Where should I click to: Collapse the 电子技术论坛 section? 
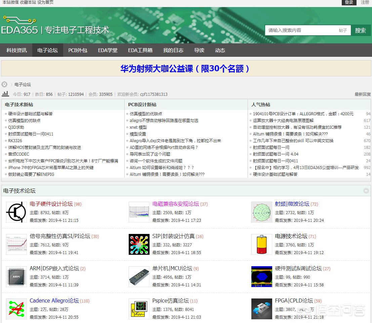[366, 191]
